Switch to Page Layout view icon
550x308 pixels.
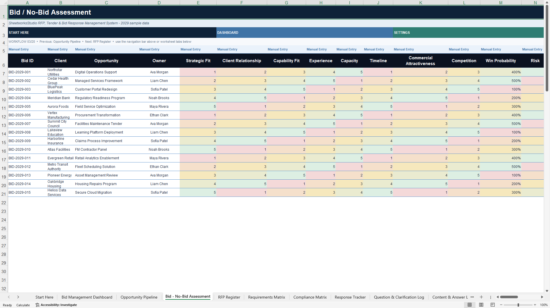[481, 305]
